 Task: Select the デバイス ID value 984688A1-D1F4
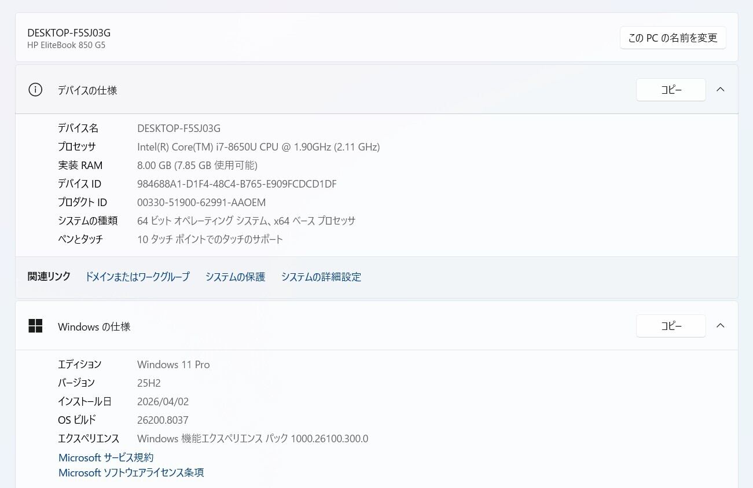(x=237, y=184)
